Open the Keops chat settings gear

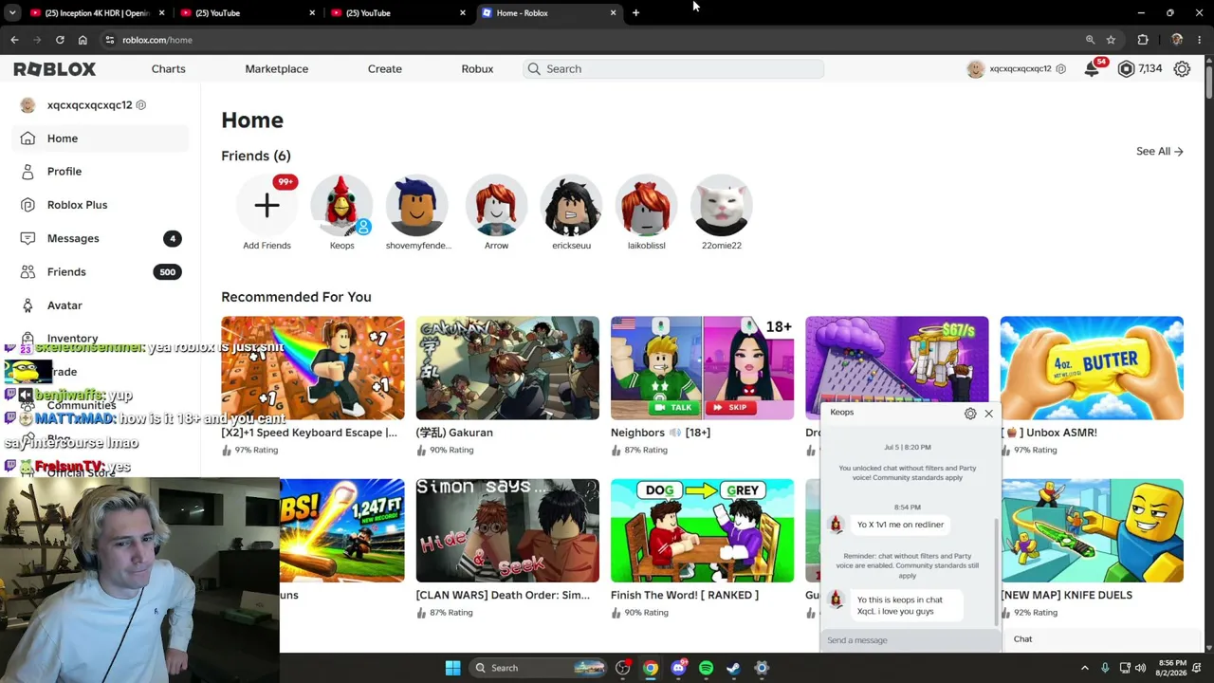970,414
